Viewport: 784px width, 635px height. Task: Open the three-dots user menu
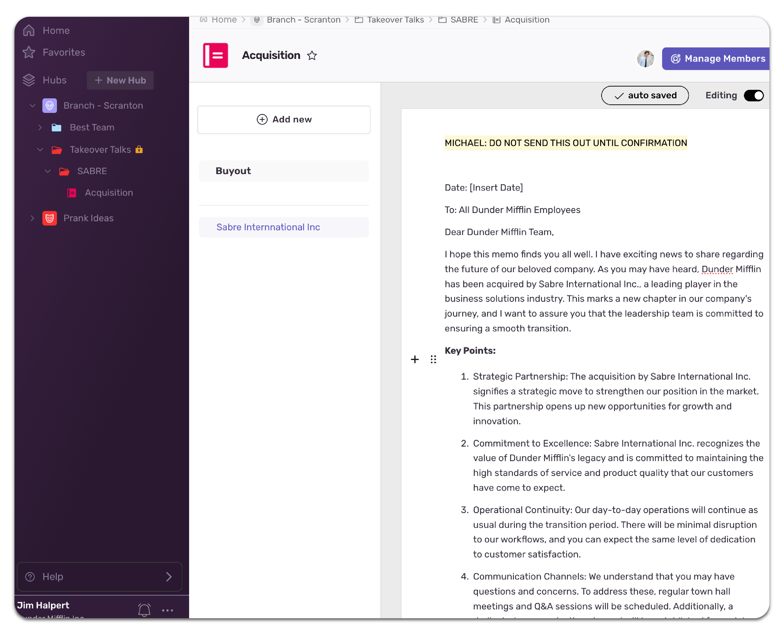coord(168,610)
